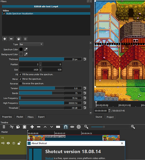This screenshot has width=145, height=160.
Task: Click Size width field showing 1928
Action: click(x=29, y=70)
